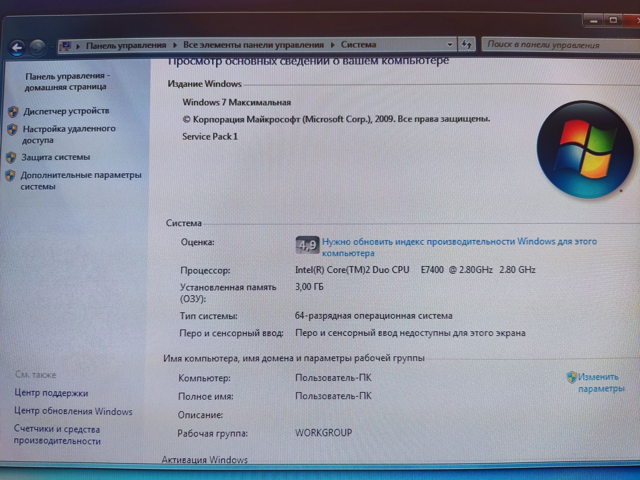The height and width of the screenshot is (480, 640).
Task: Click Корпорация Майкрософт copyright text
Action: tap(336, 119)
